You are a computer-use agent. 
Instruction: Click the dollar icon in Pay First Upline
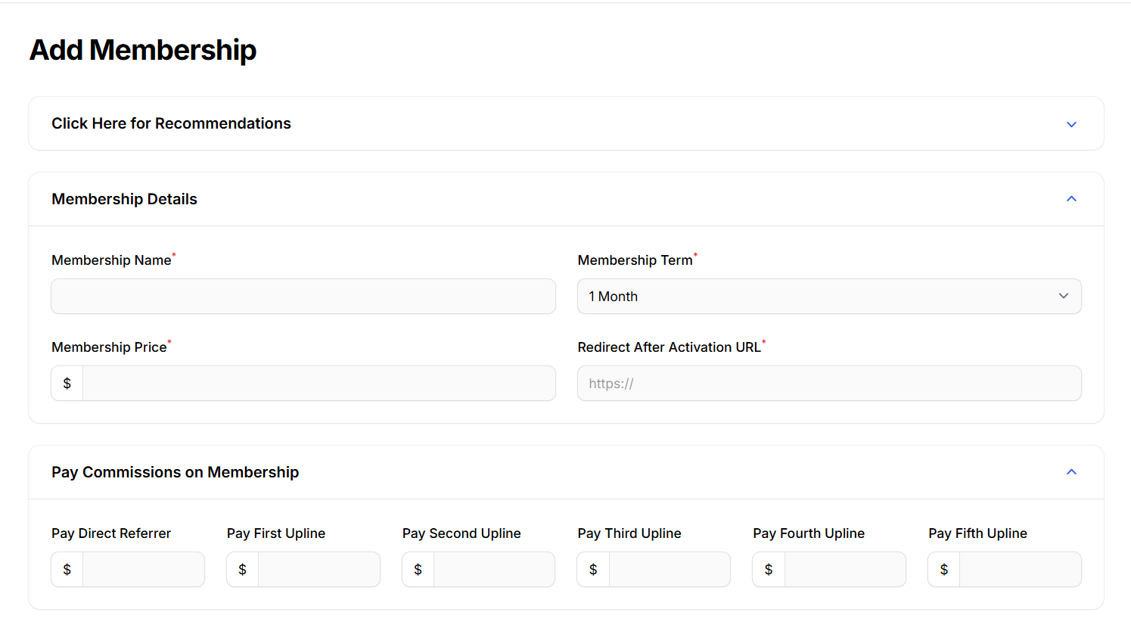(x=243, y=570)
